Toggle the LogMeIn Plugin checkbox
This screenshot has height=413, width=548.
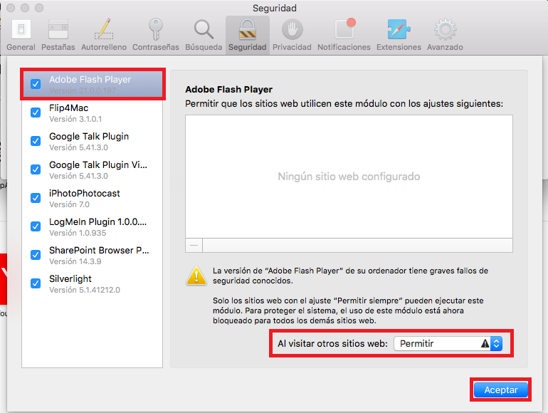[36, 226]
